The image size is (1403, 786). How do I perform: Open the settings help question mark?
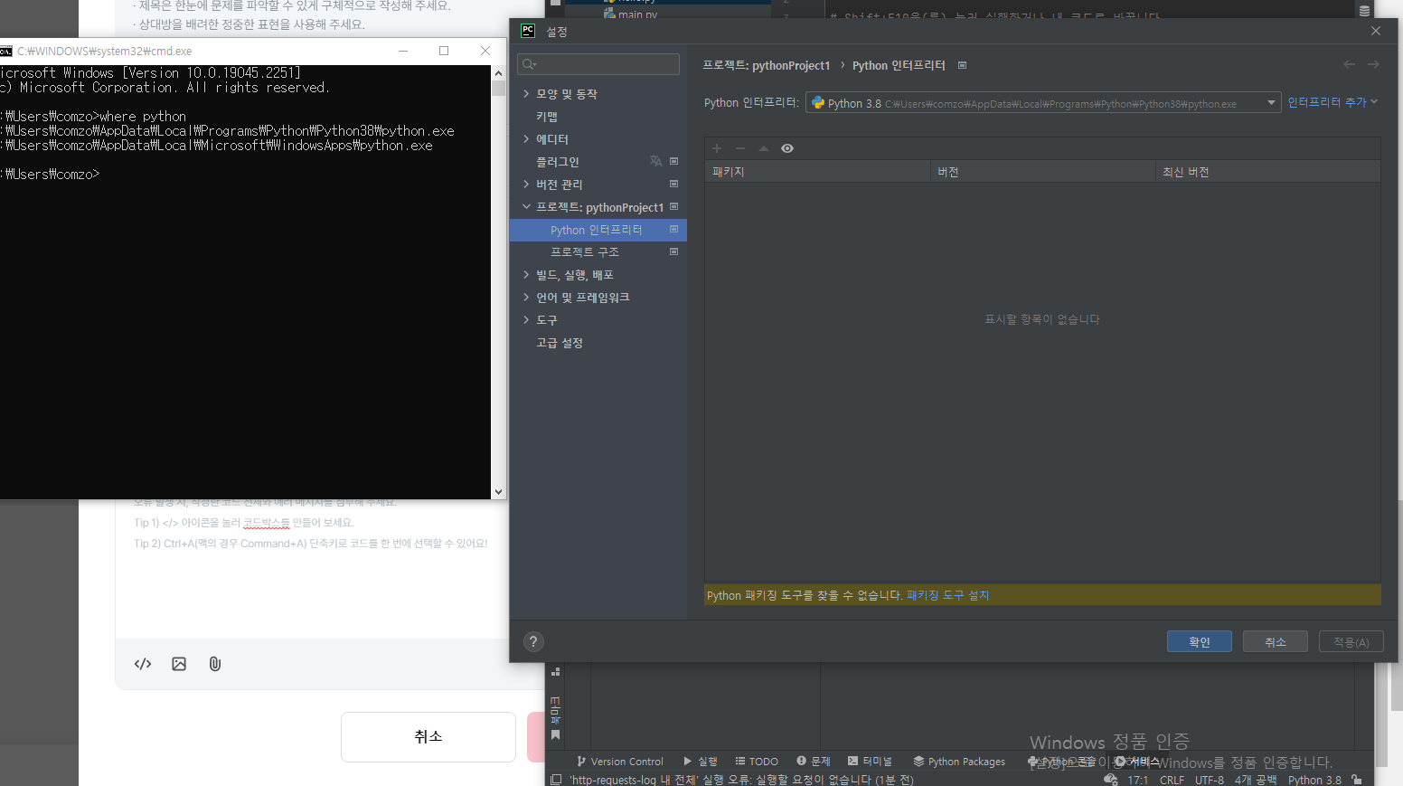(533, 641)
